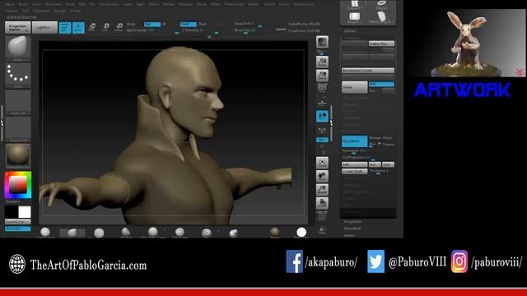Toggle the DynaMesh button
Image resolution: width=527 pixels, height=296 pixels.
click(355, 141)
